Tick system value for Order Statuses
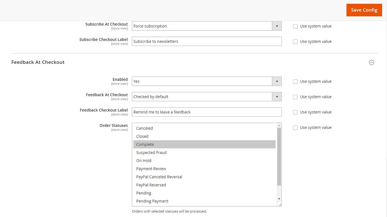The image size is (387, 217). tap(295, 128)
